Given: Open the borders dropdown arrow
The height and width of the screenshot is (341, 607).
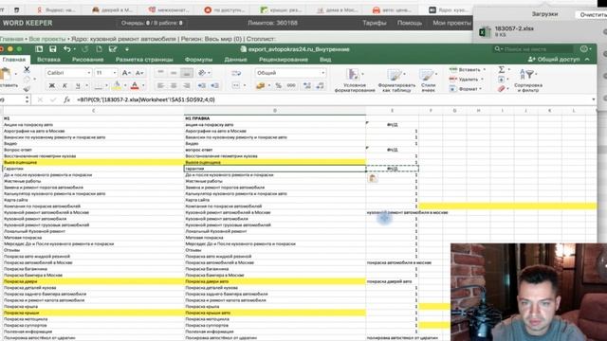Looking at the screenshot, I should click(106, 85).
